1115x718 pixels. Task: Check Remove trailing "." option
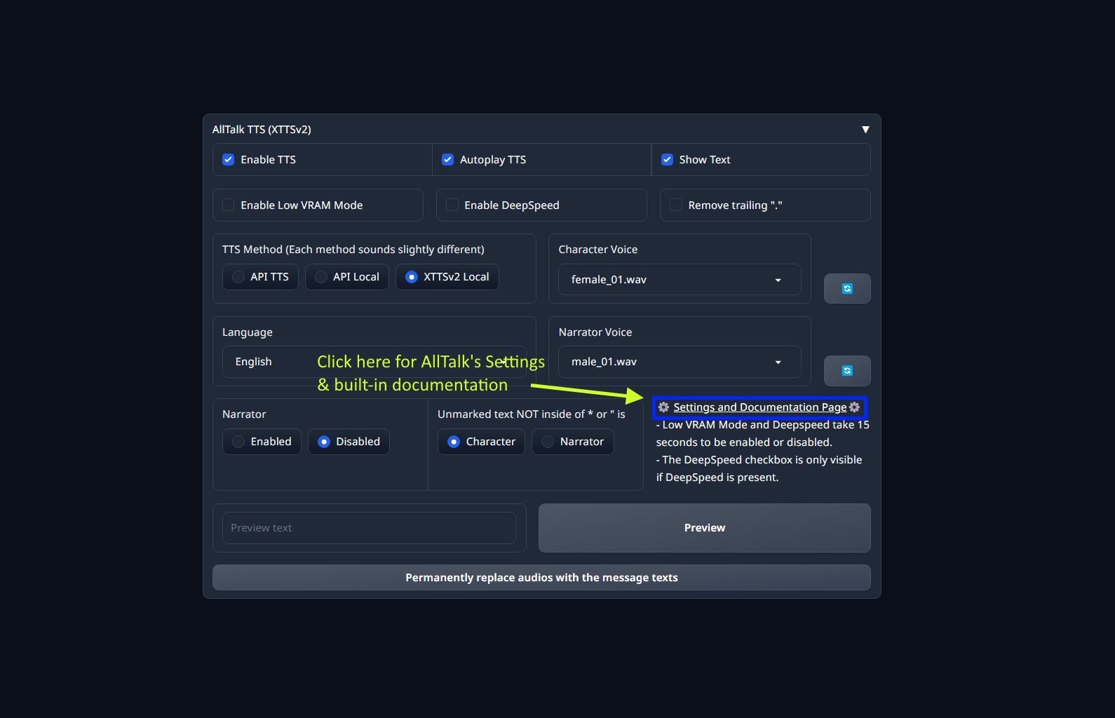click(x=676, y=205)
